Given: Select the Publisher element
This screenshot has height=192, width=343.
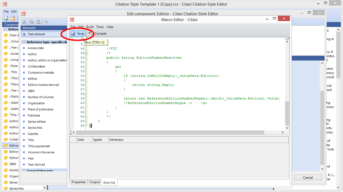Looking at the screenshot, I should [34, 115].
